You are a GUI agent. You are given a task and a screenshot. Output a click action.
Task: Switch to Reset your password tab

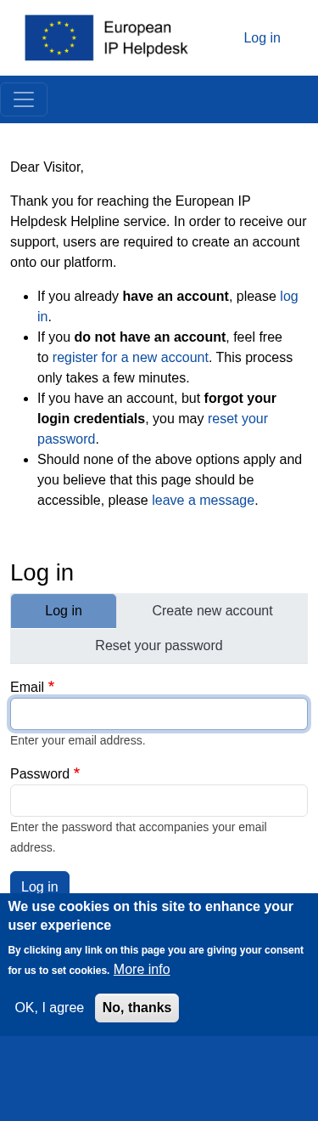click(x=159, y=646)
